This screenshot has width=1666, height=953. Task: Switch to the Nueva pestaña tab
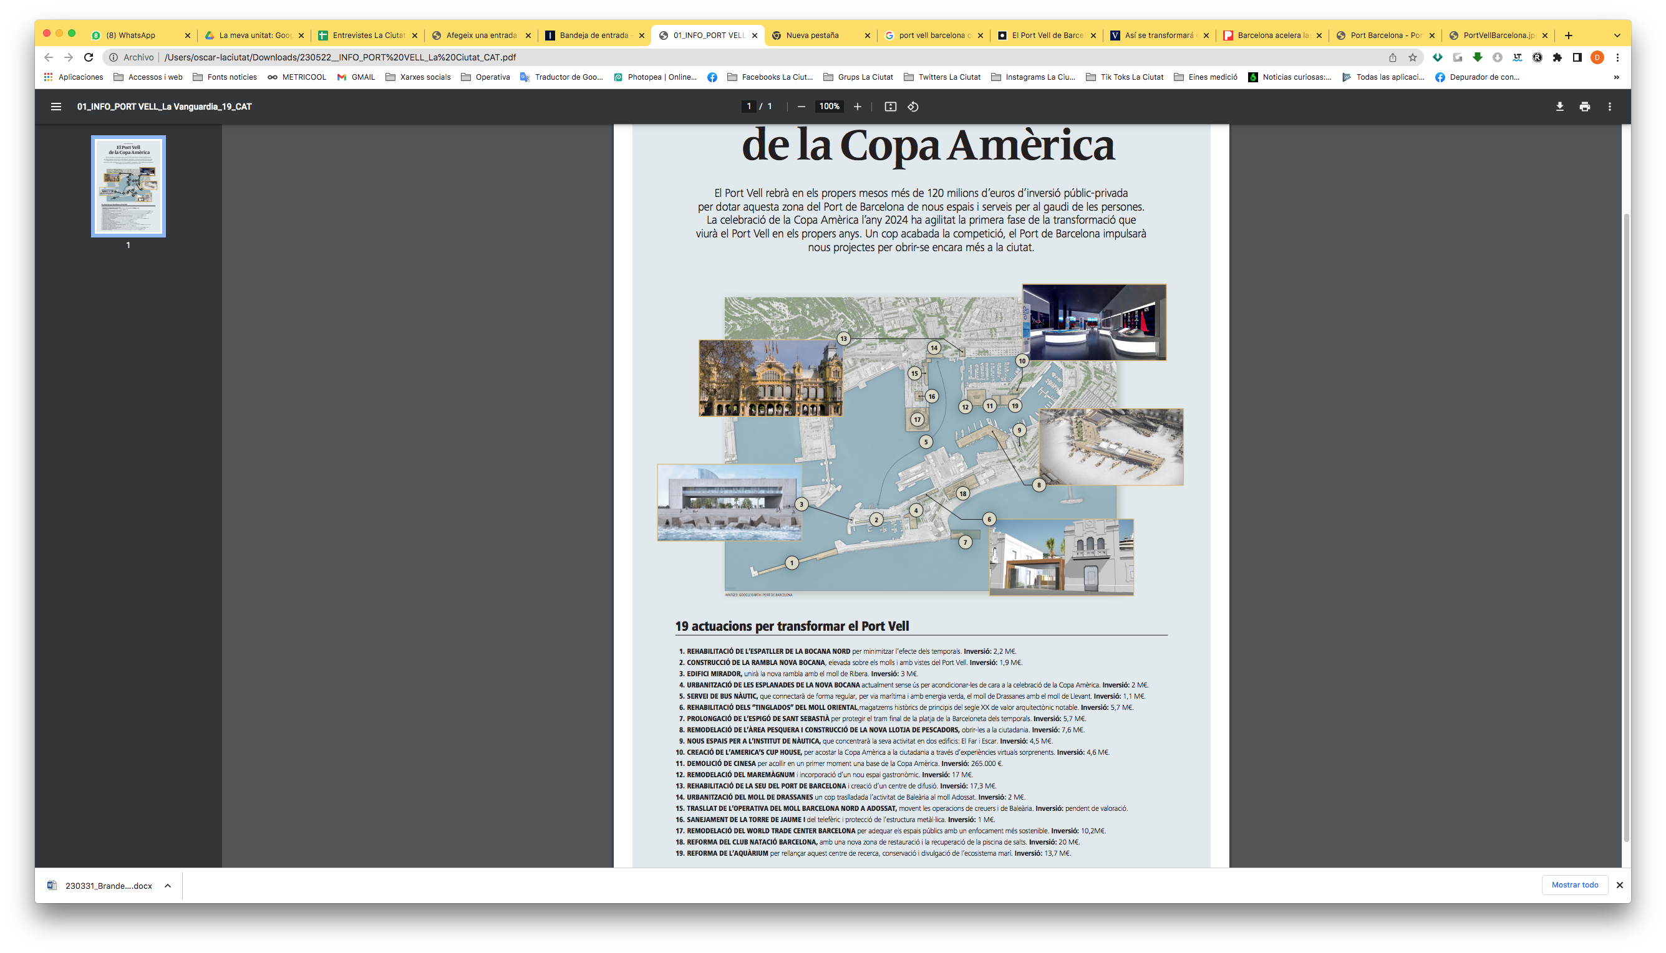820,36
